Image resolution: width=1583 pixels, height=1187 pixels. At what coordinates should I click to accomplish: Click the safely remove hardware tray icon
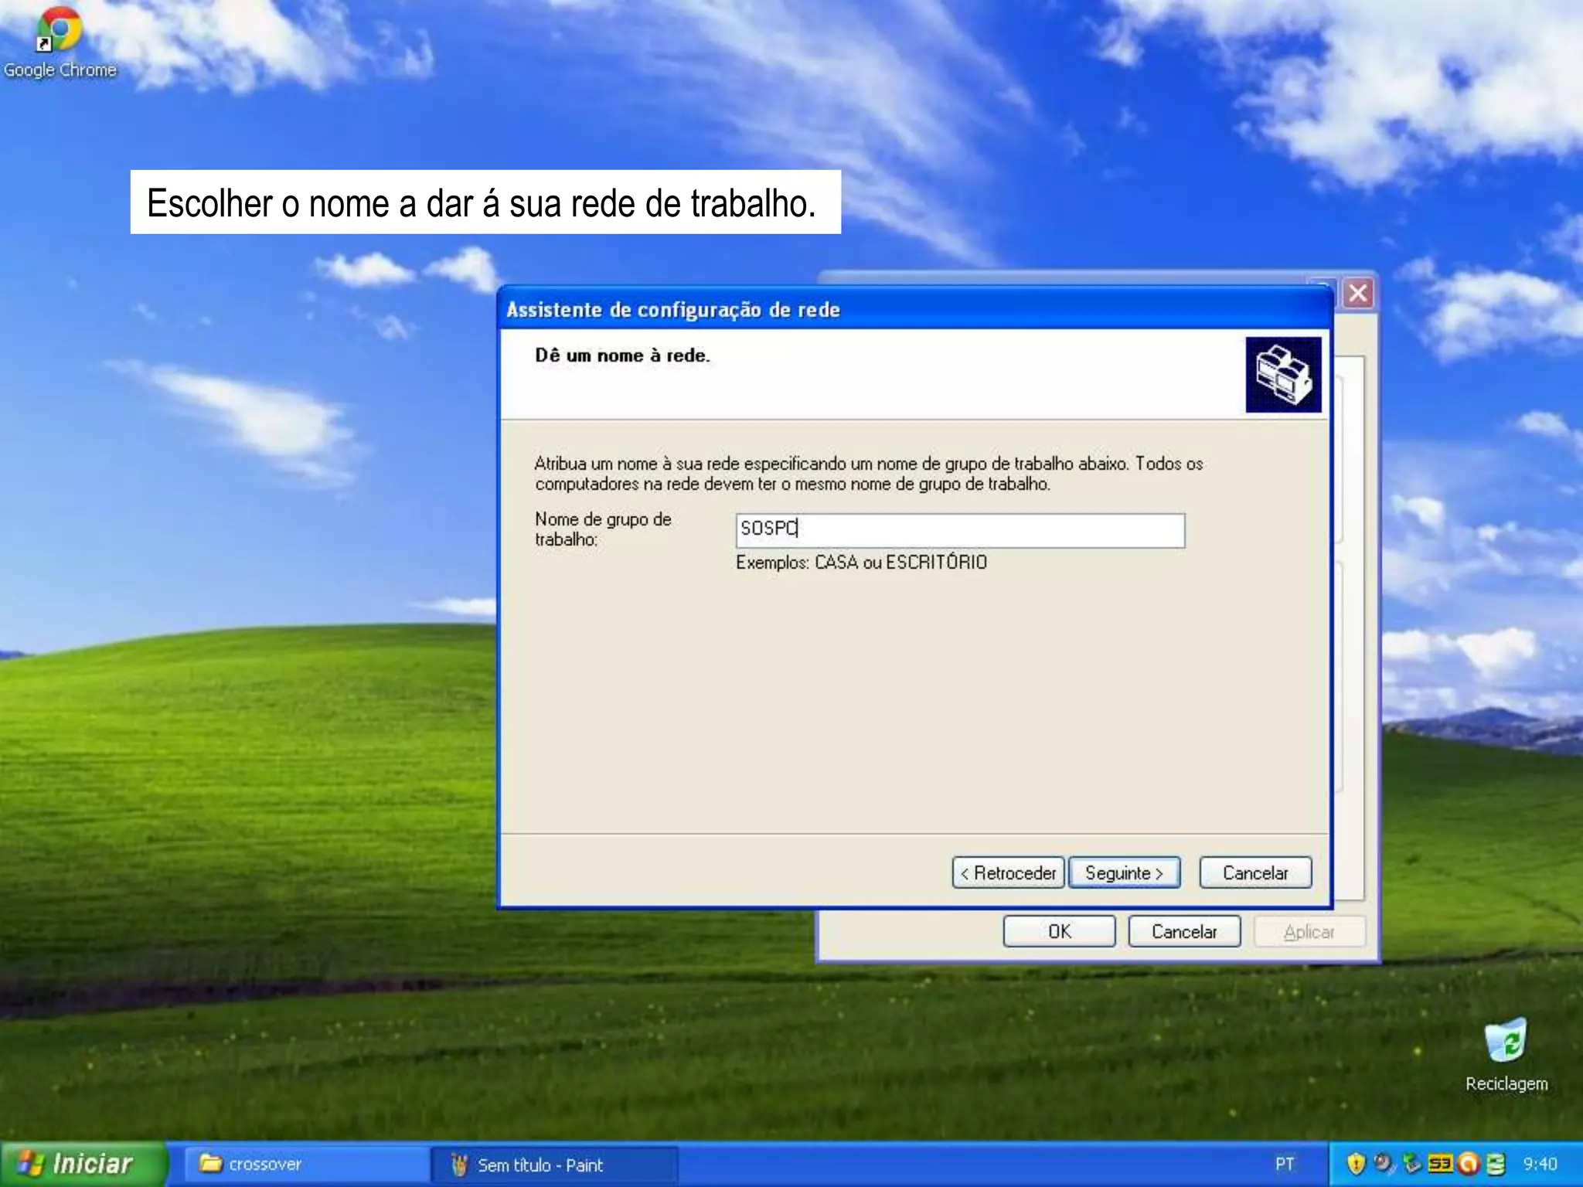point(1411,1164)
